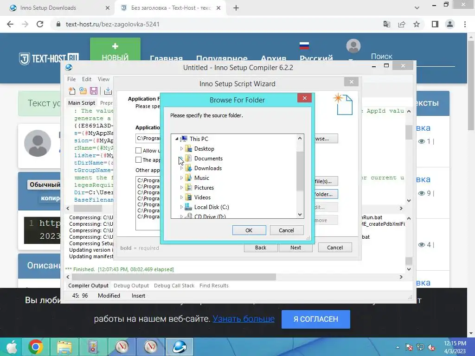Image resolution: width=475 pixels, height=356 pixels.
Task: Close the Browse For Folder dialog
Action: coord(304,98)
